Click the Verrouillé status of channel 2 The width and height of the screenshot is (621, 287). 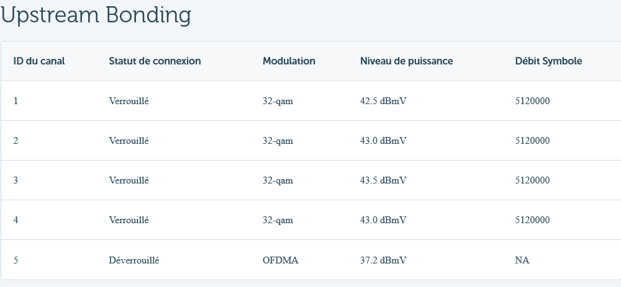(x=129, y=141)
